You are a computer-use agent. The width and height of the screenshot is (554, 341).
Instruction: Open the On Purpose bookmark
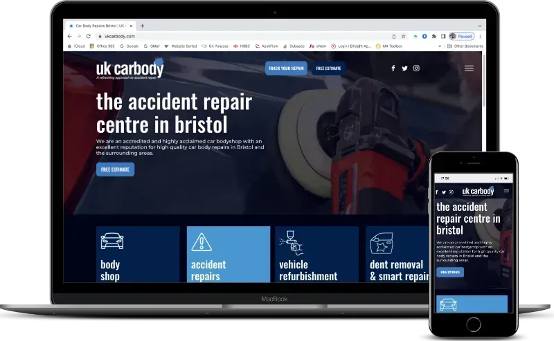click(215, 46)
